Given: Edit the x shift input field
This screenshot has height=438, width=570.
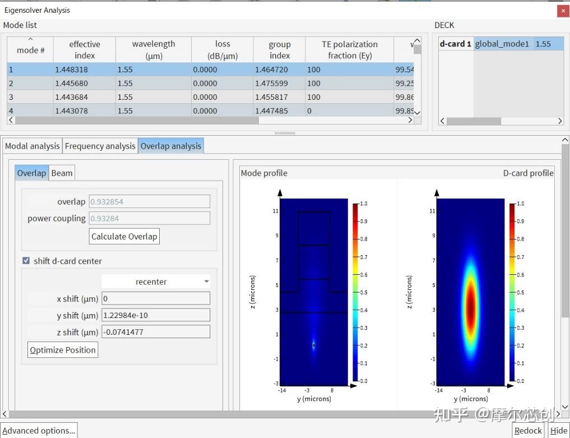Looking at the screenshot, I should pos(155,298).
